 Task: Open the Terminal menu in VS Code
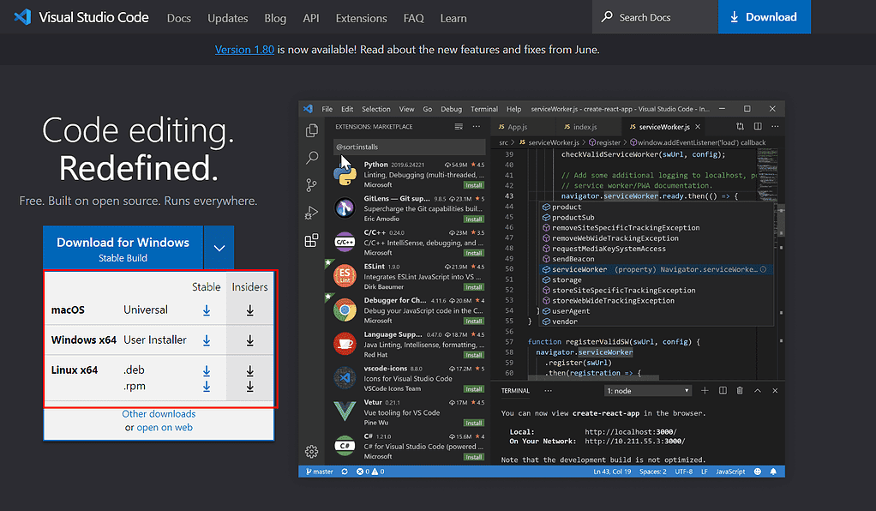(x=483, y=109)
